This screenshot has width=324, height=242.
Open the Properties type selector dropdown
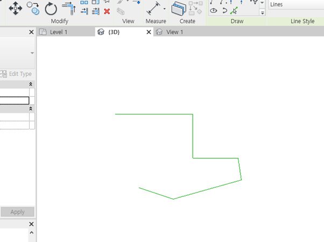(x=32, y=53)
